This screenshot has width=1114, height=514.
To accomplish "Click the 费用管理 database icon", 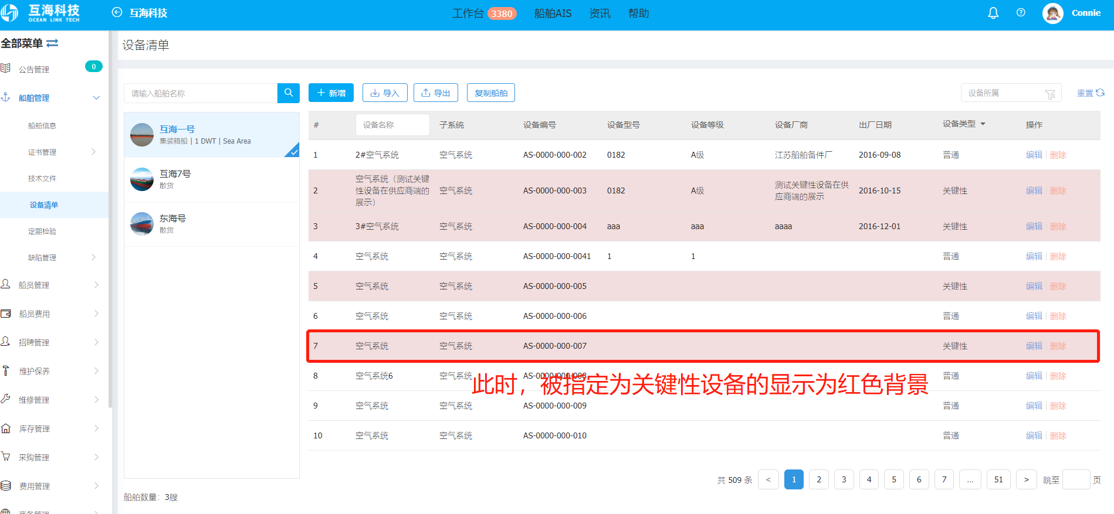I will click(6, 485).
